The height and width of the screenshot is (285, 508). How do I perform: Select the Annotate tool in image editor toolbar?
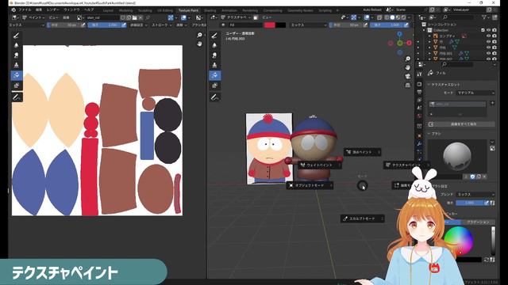tap(17, 97)
